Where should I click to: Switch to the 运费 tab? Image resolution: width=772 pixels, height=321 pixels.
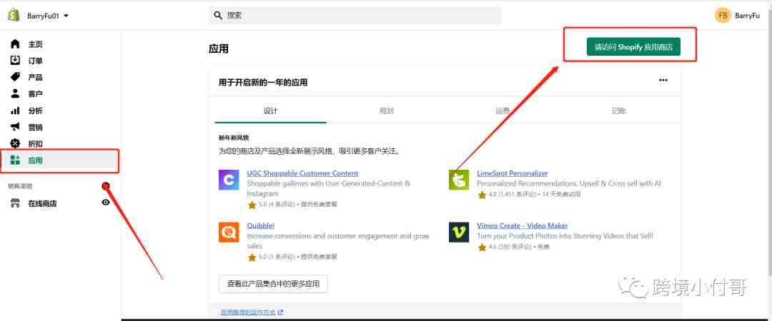click(x=503, y=111)
